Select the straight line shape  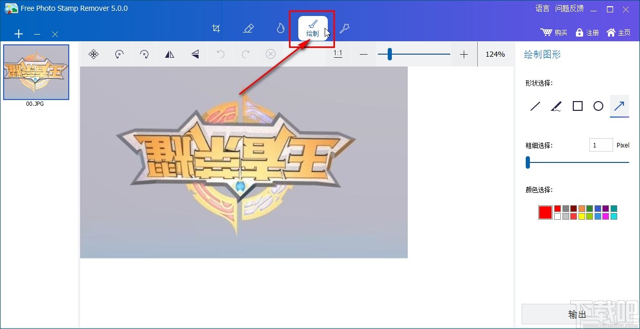click(535, 106)
